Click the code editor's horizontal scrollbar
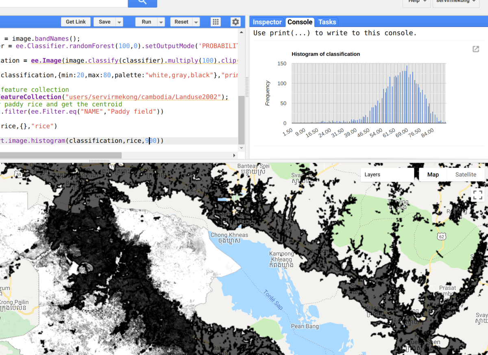 click(x=61, y=155)
